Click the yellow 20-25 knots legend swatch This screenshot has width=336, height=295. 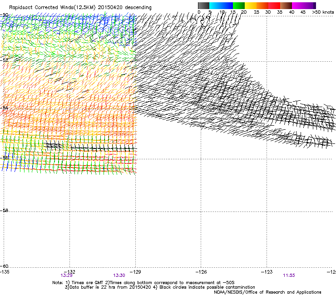[251, 5]
